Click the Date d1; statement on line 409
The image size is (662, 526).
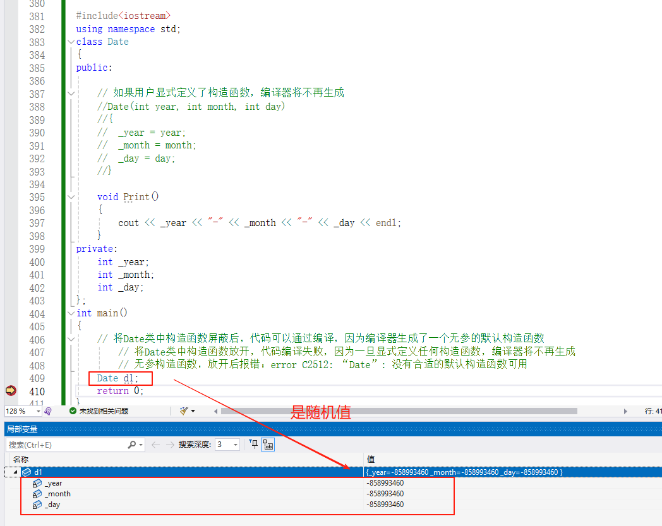click(117, 378)
